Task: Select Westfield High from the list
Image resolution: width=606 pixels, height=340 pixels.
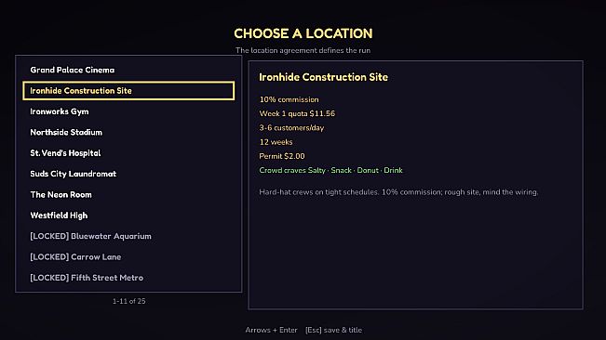Action: (x=128, y=216)
